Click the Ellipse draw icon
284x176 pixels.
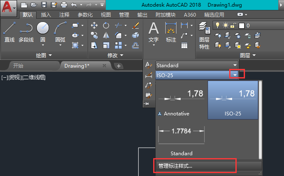pyautogui.click(x=75, y=35)
